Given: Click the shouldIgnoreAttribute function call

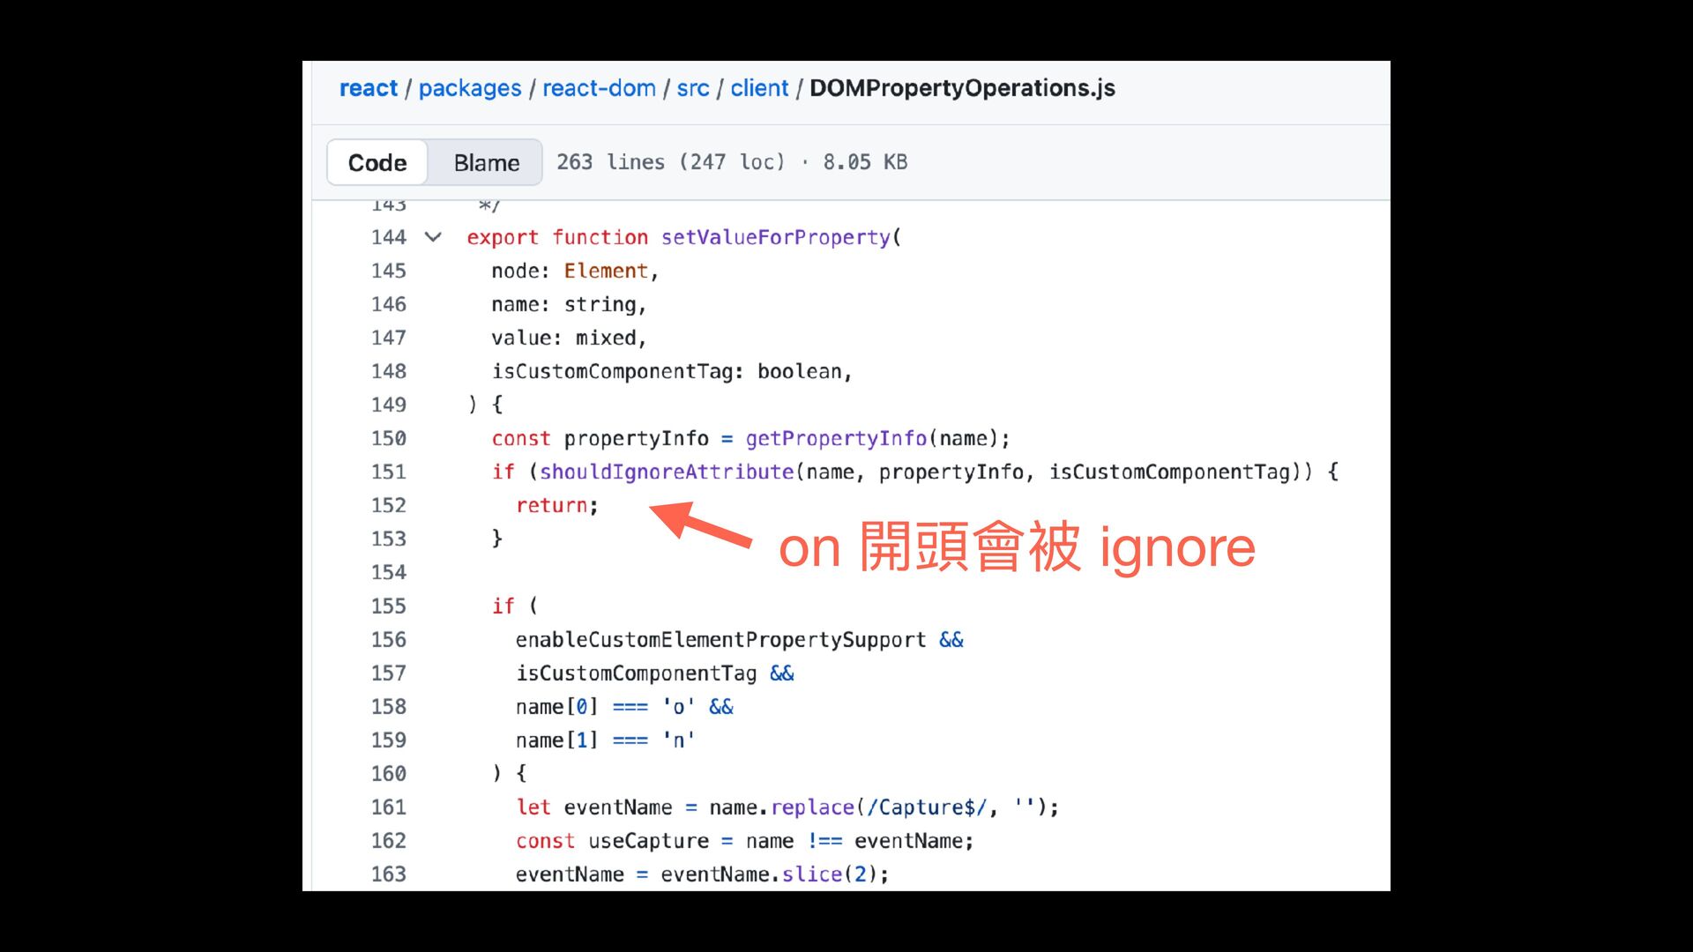Looking at the screenshot, I should pos(667,472).
